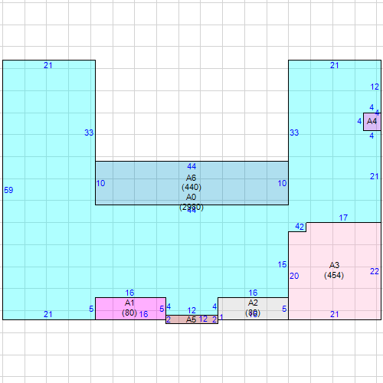Select the blue-gray A6 rectangle

tap(192, 183)
